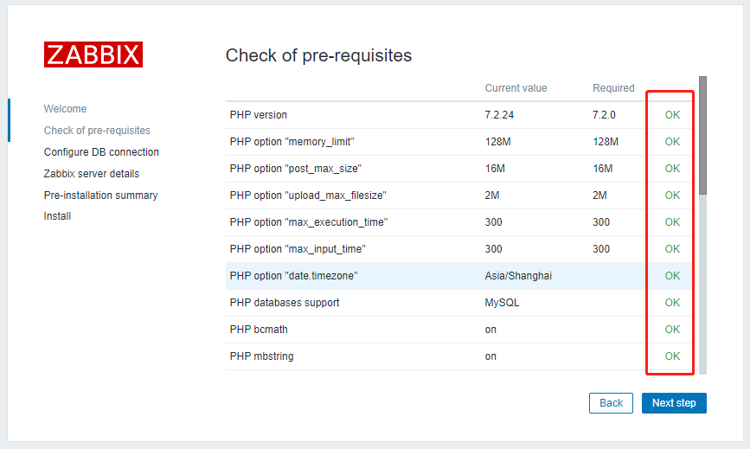The height and width of the screenshot is (449, 750).
Task: Click the Required column header
Action: (613, 88)
